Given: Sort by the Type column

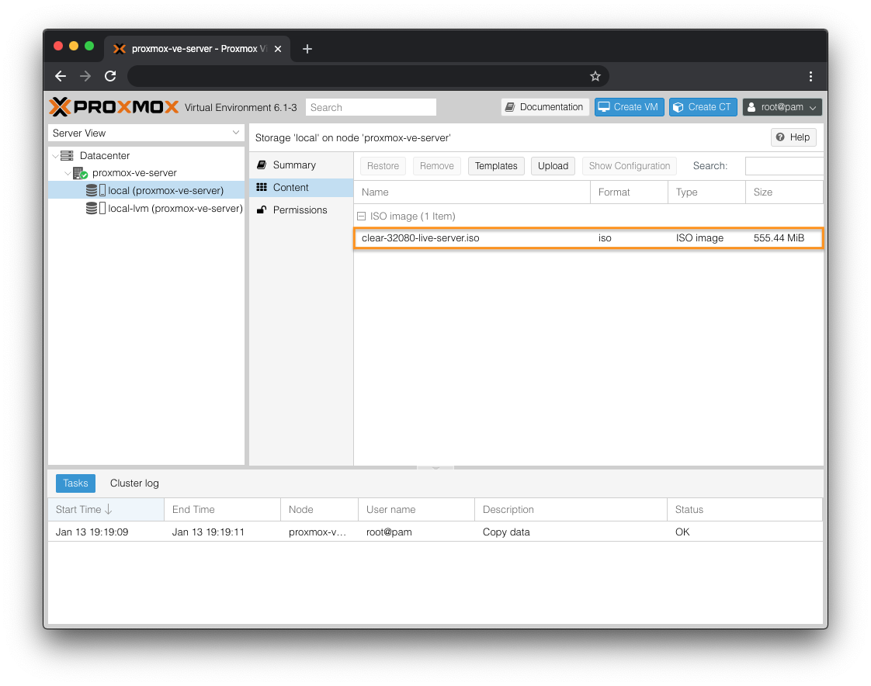Looking at the screenshot, I should pos(706,192).
